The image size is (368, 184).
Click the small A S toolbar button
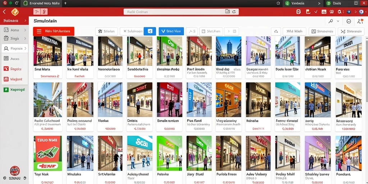click(192, 31)
